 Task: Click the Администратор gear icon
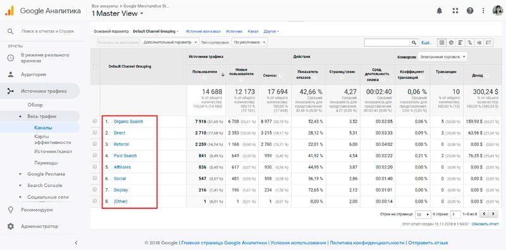[11, 227]
